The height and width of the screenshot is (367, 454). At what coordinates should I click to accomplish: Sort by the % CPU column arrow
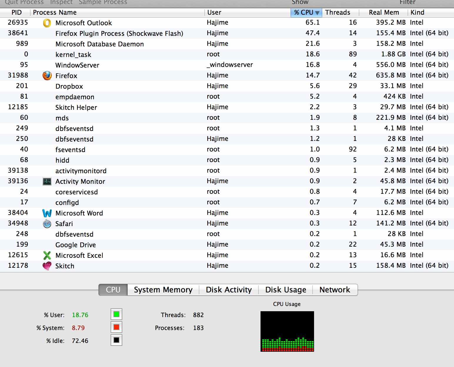(x=317, y=13)
